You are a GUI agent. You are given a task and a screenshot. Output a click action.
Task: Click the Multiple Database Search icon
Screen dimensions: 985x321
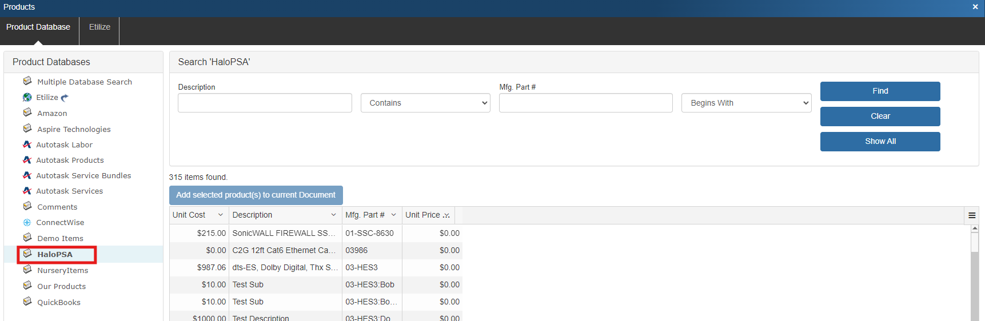point(27,81)
